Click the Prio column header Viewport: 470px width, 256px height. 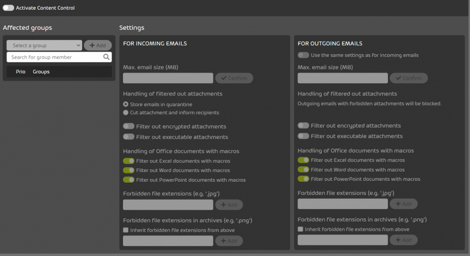[21, 72]
